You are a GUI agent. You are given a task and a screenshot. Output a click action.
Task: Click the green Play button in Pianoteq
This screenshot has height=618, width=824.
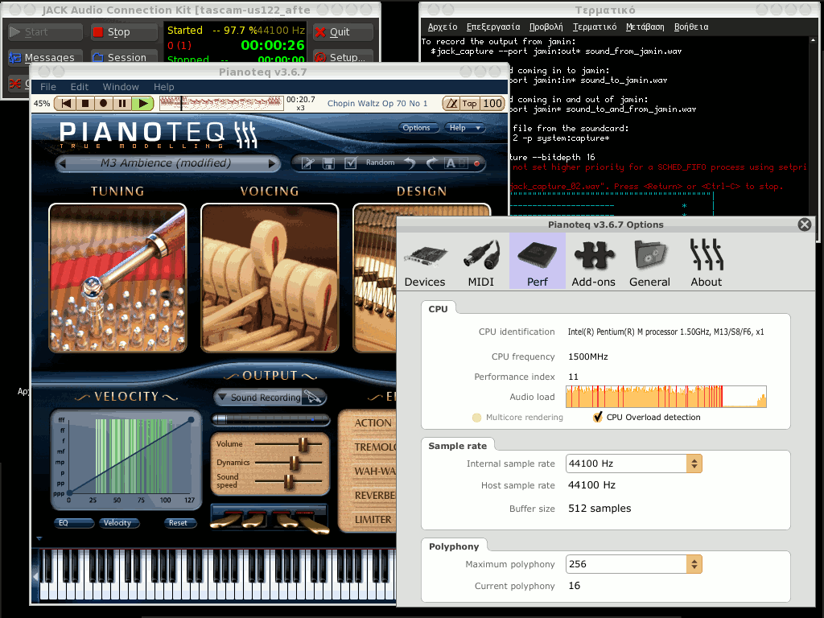tap(142, 104)
